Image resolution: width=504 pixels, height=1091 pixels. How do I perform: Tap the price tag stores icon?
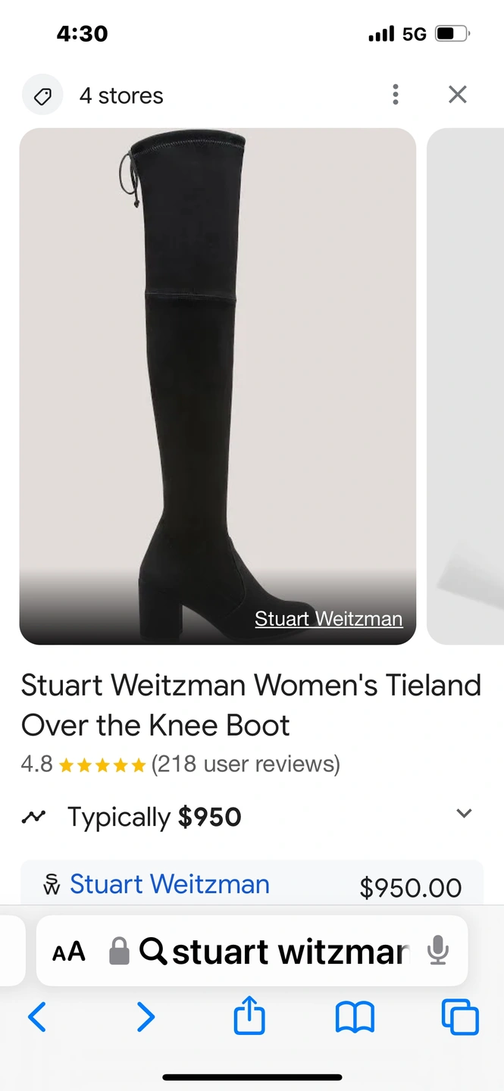42,95
